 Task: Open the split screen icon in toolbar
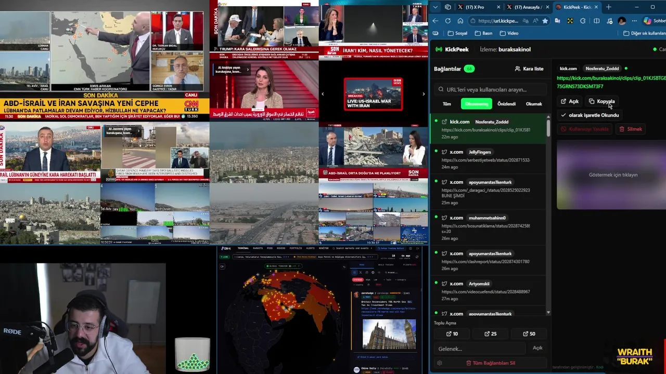[x=596, y=21]
